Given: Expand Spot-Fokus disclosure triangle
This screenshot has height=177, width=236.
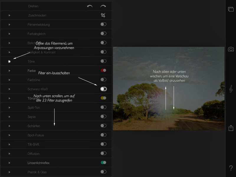Looking at the screenshot, I should [9, 135].
